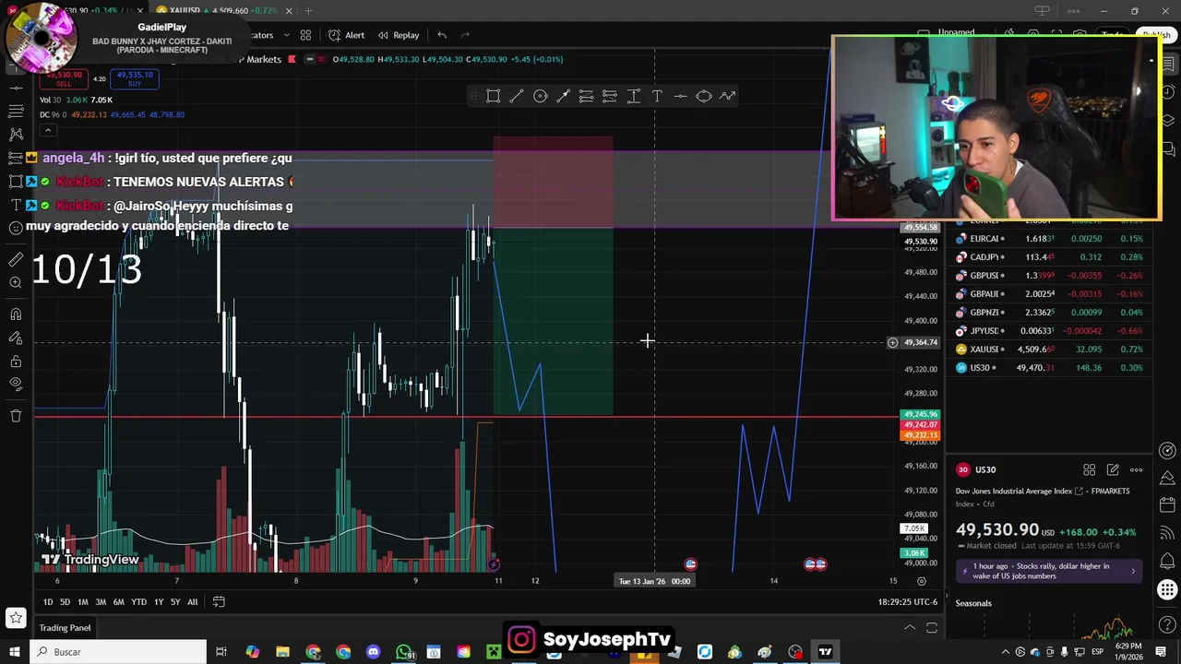Toggle magnet mode in left sidebar
The image size is (1181, 664).
(x=16, y=314)
